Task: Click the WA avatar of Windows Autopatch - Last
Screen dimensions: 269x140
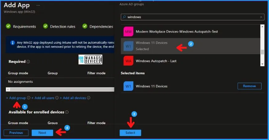Action: pos(128,61)
